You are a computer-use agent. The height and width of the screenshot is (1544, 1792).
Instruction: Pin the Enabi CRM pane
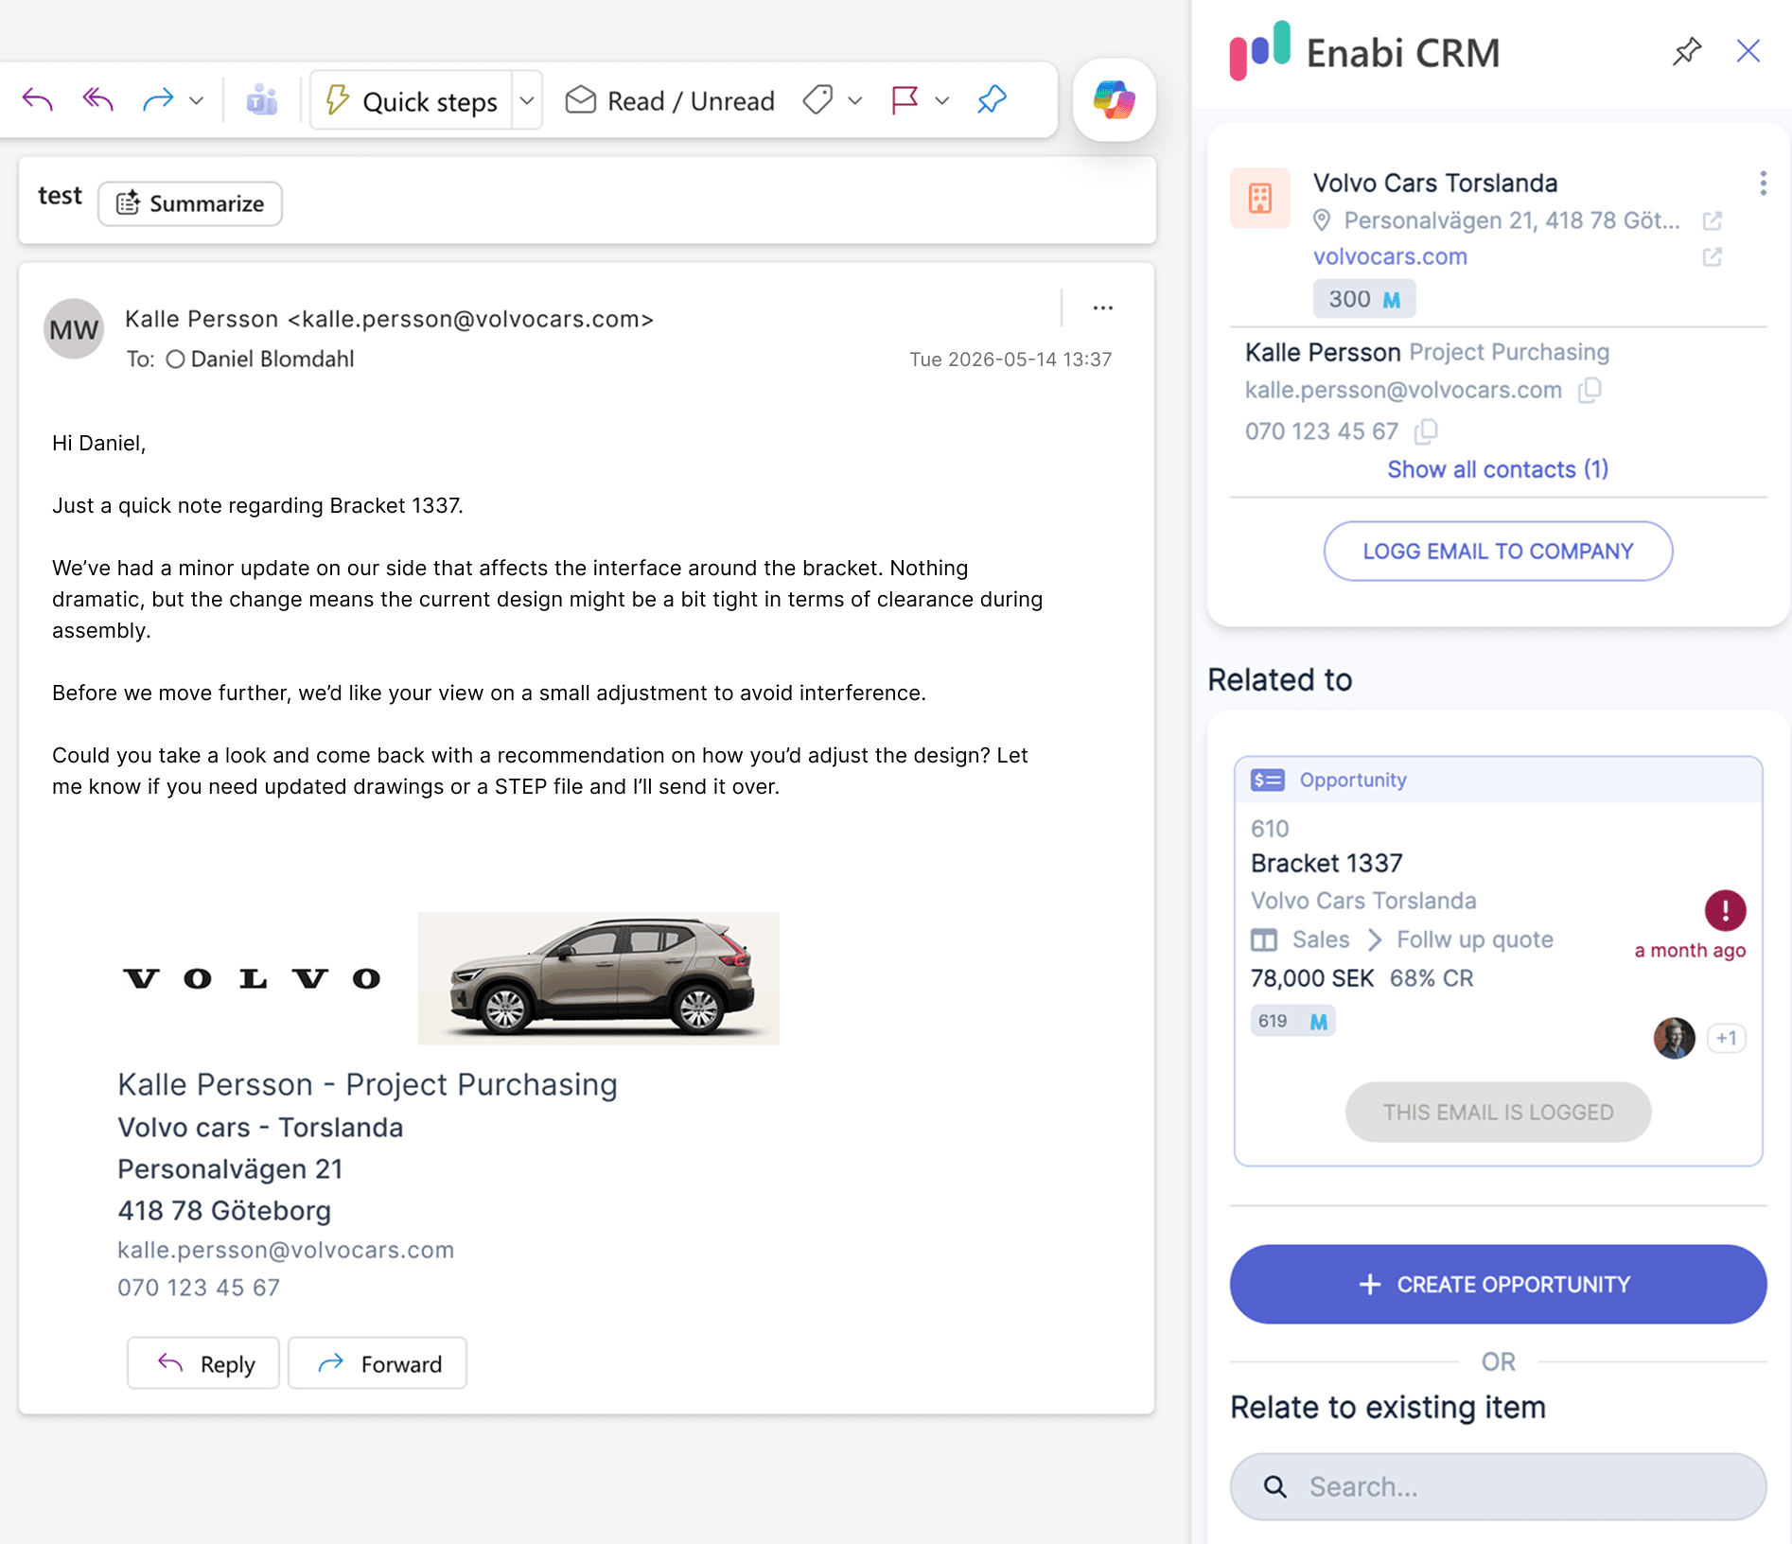click(1686, 51)
